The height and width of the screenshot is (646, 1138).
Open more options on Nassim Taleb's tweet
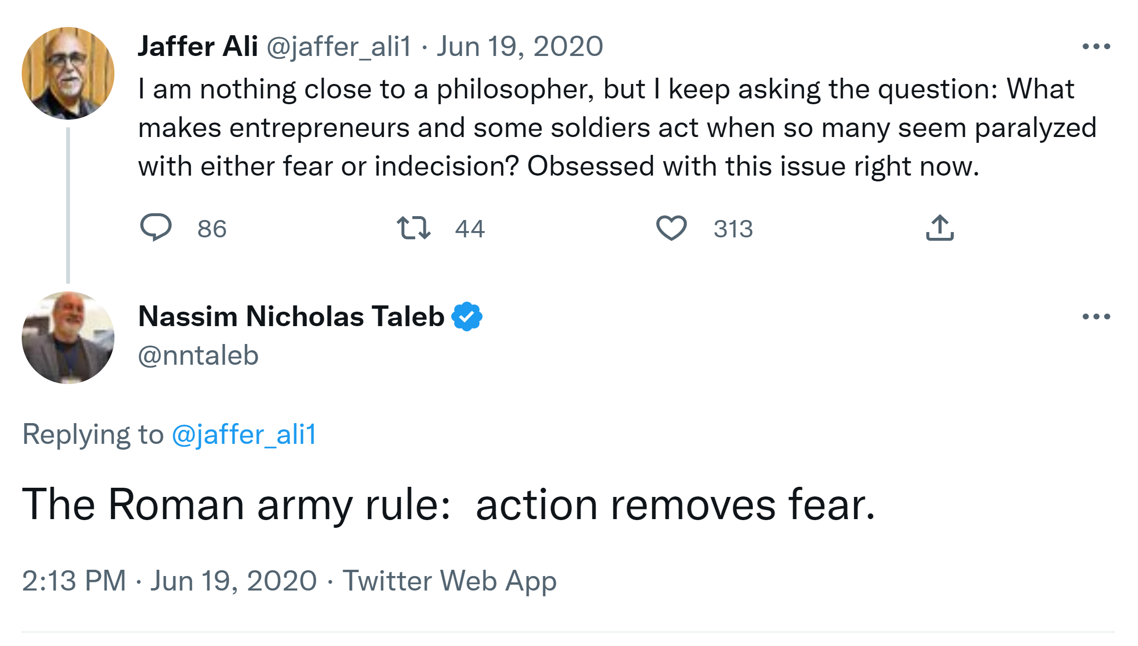(1096, 316)
